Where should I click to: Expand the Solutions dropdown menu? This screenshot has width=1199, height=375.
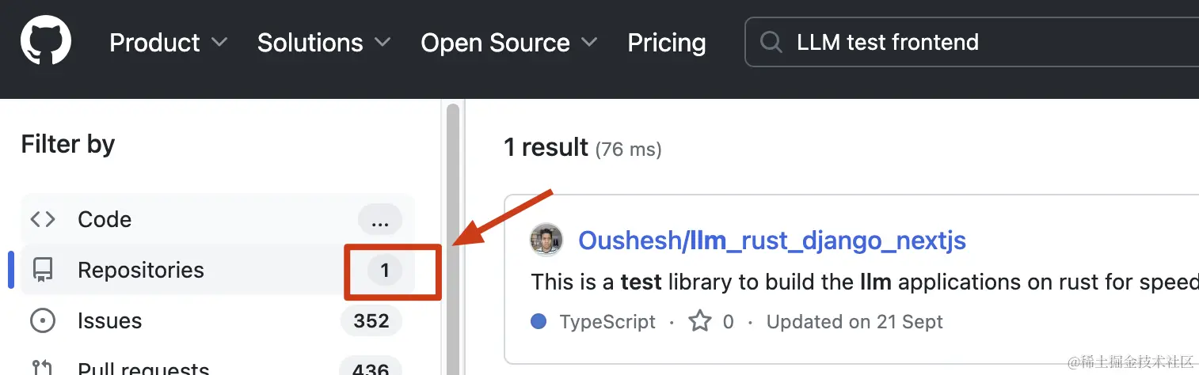324,42
